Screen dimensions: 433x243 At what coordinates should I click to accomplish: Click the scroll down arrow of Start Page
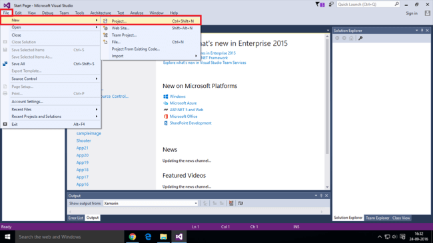pos(327,187)
